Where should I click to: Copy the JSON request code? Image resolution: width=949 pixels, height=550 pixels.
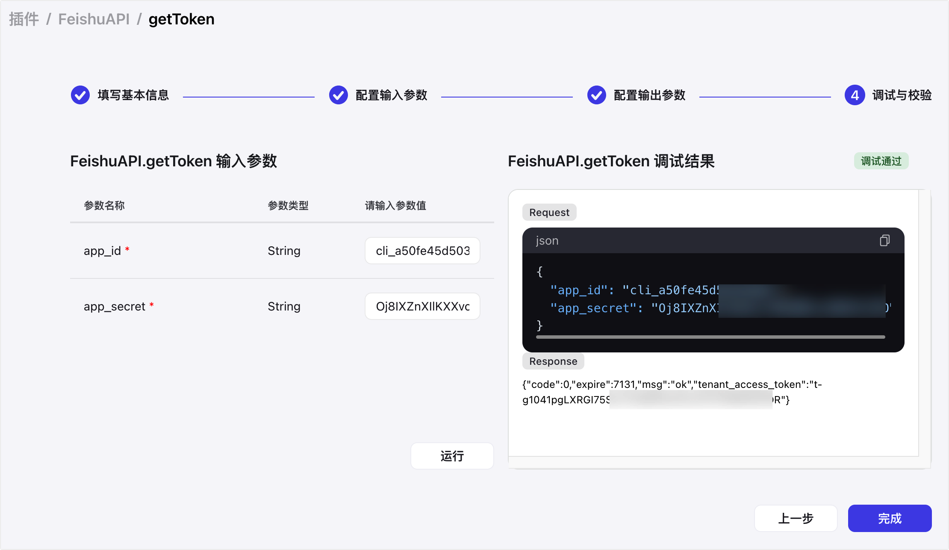(x=884, y=240)
